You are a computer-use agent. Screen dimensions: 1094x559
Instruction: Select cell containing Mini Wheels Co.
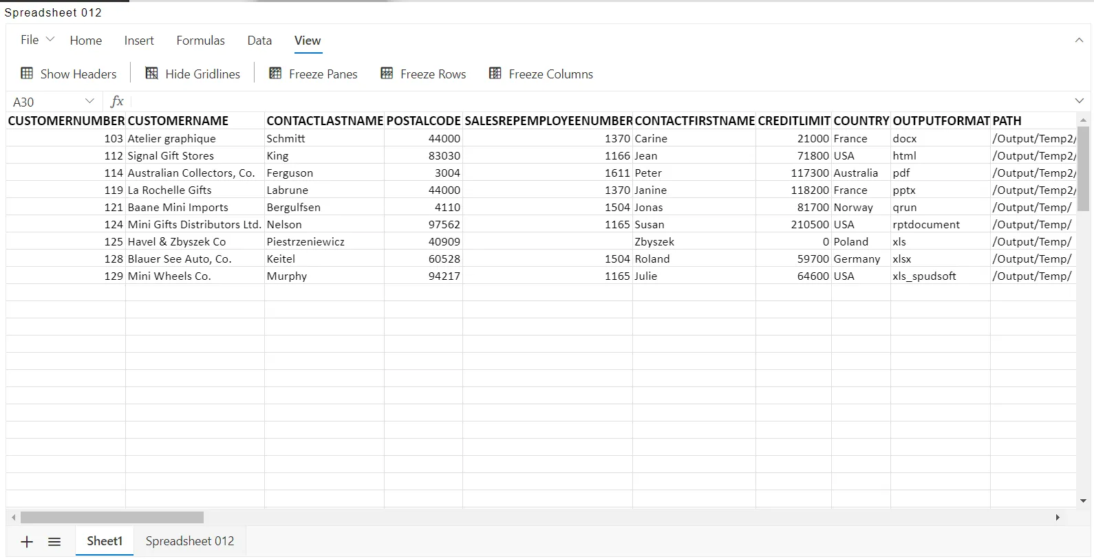click(195, 276)
